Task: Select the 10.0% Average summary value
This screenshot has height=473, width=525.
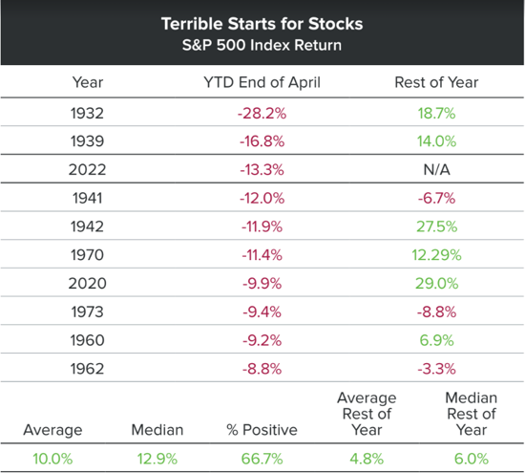Action: 52,459
